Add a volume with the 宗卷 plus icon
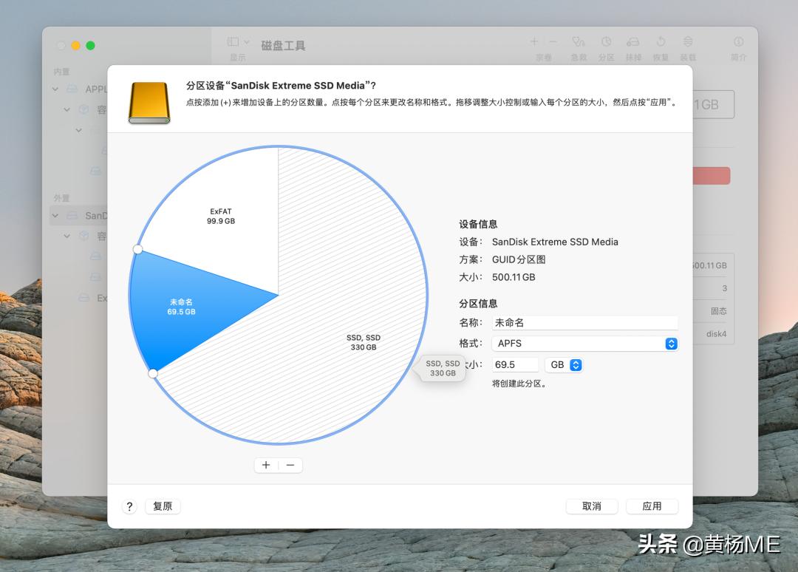This screenshot has height=572, width=798. click(x=533, y=42)
